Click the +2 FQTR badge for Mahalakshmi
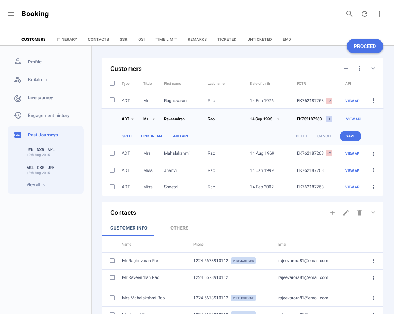 tap(329, 153)
